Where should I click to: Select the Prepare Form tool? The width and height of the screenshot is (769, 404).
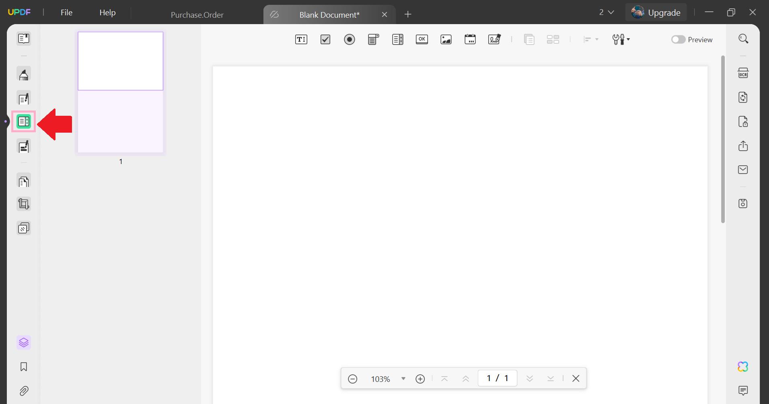pos(24,121)
